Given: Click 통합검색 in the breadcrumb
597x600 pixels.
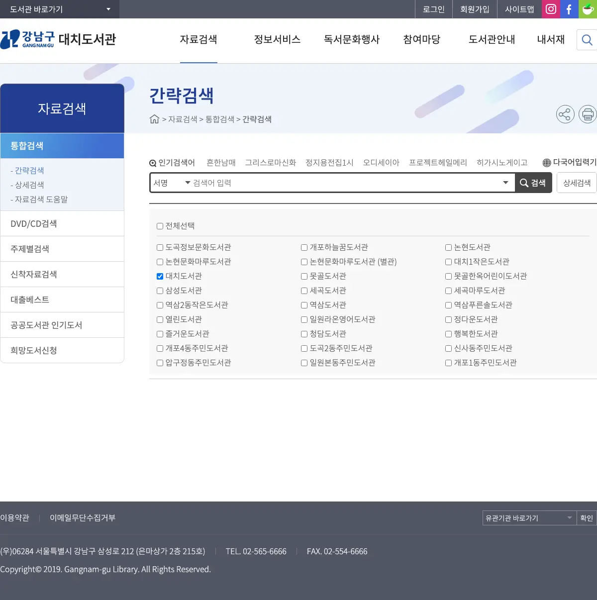Looking at the screenshot, I should tap(220, 119).
